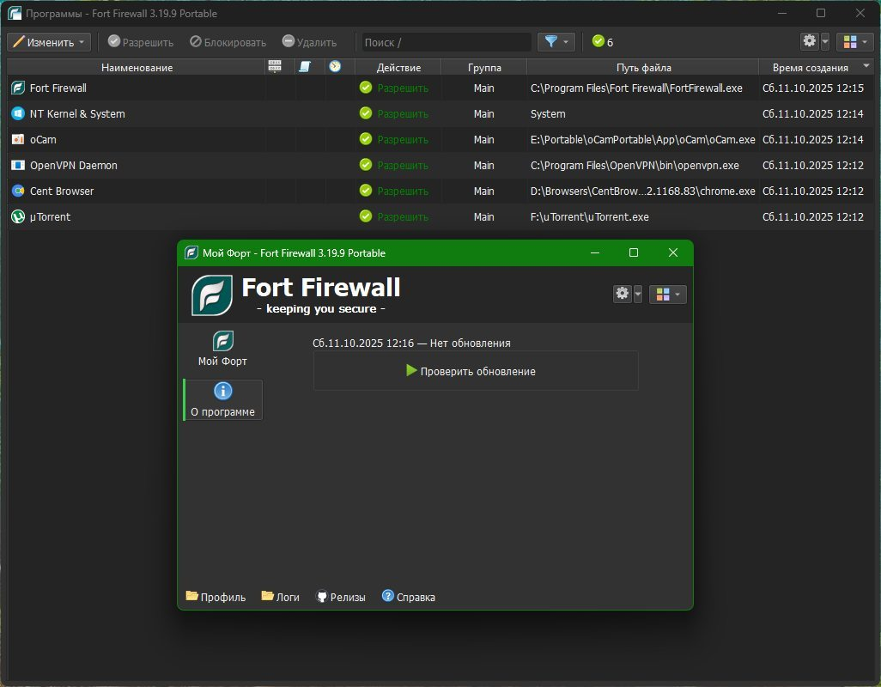Close the Мой Форт dialog
881x687 pixels.
tap(673, 252)
